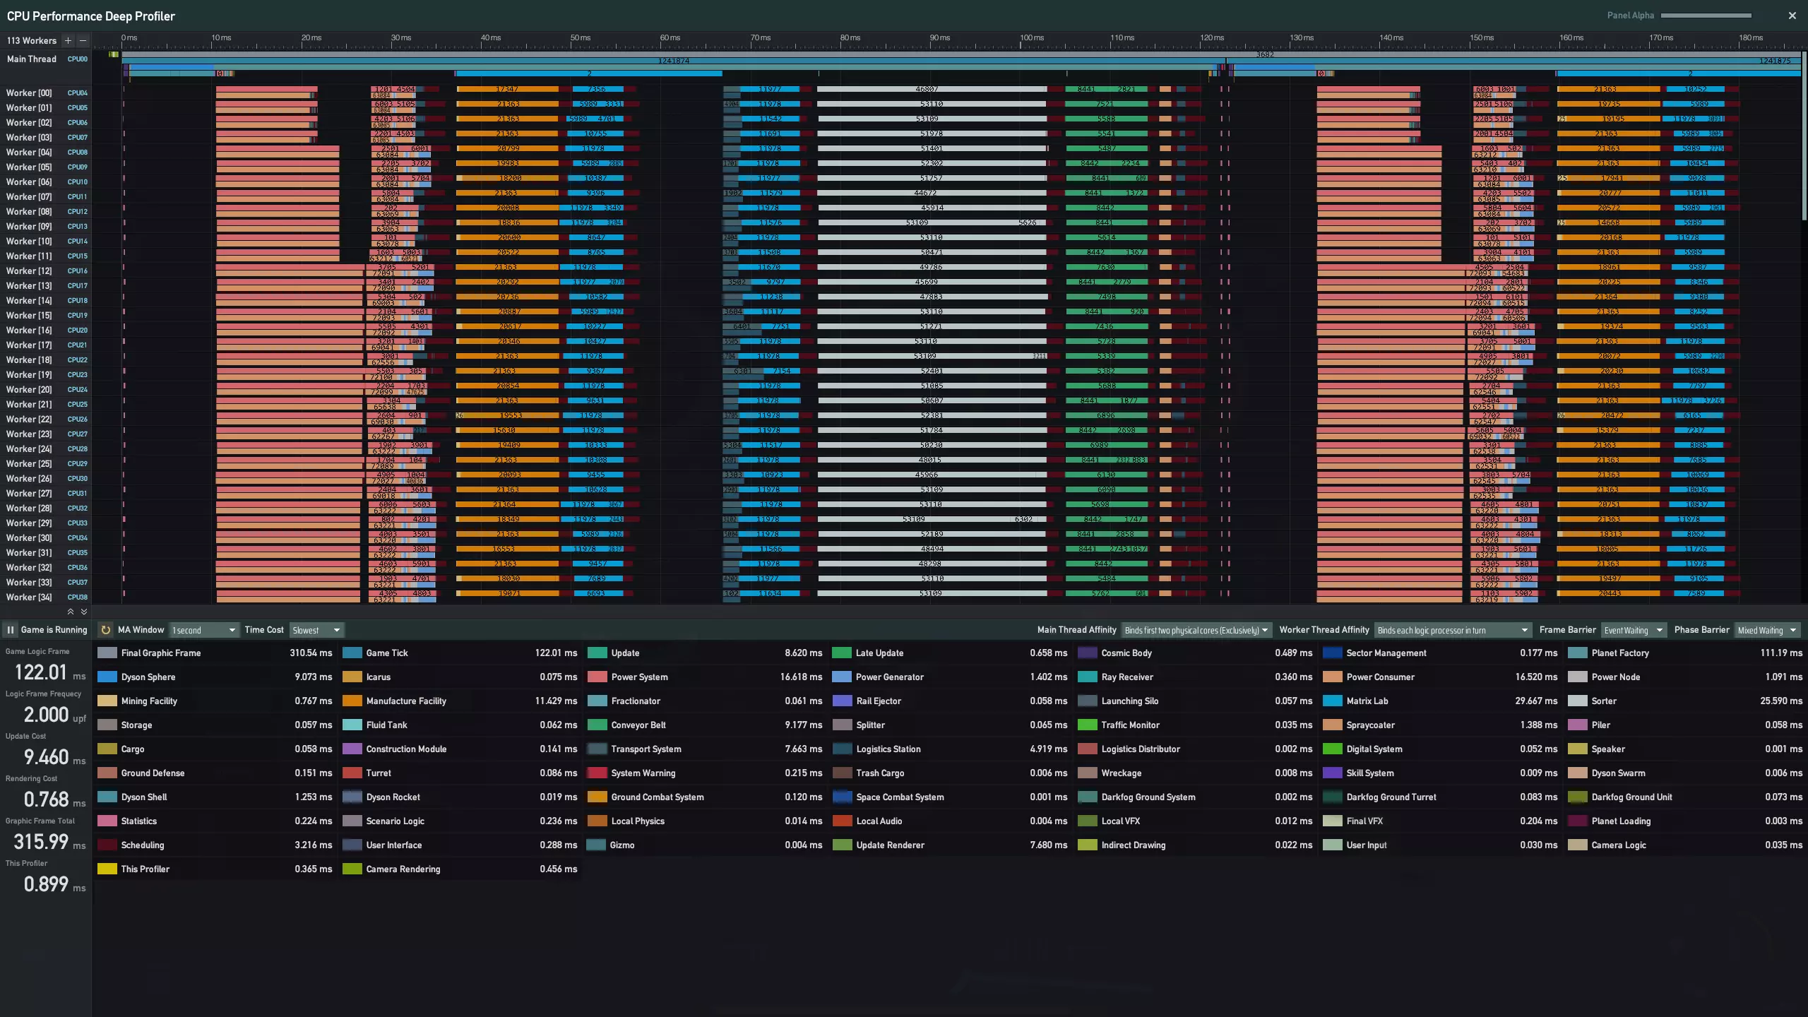Open the Time Cost Slowest dropdown

pos(316,630)
